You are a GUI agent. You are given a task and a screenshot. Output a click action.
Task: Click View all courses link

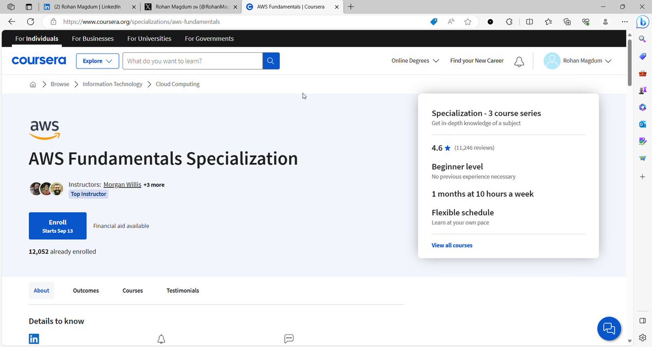[452, 245]
